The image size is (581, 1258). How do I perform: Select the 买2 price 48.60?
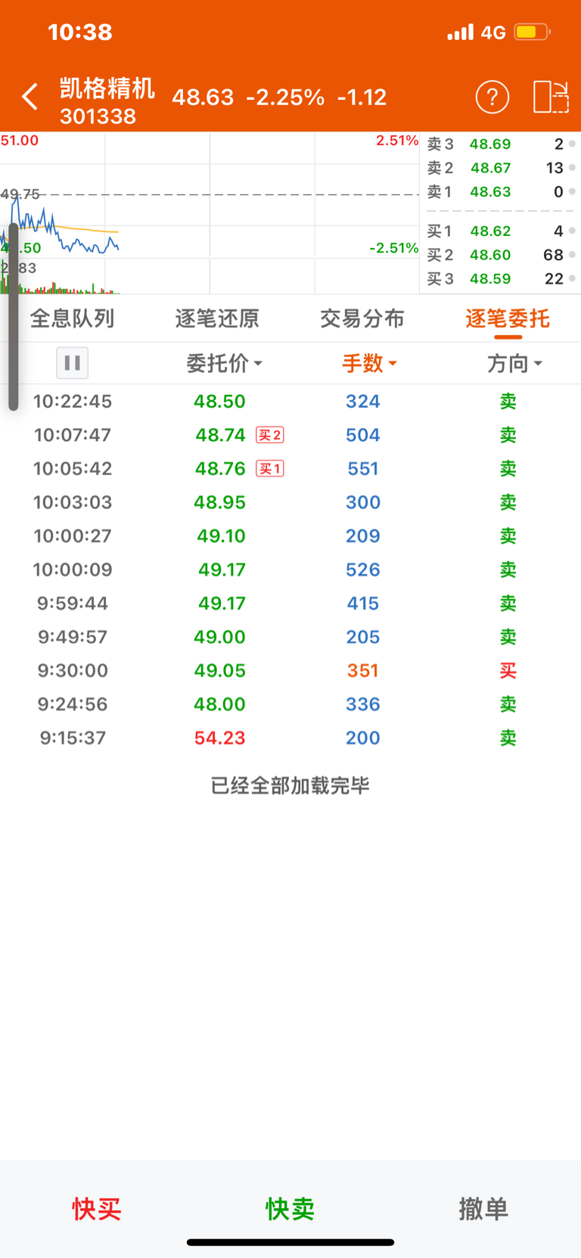490,255
